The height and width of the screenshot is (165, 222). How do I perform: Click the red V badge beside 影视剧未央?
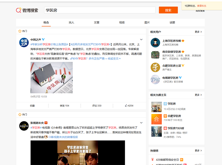point(46,123)
